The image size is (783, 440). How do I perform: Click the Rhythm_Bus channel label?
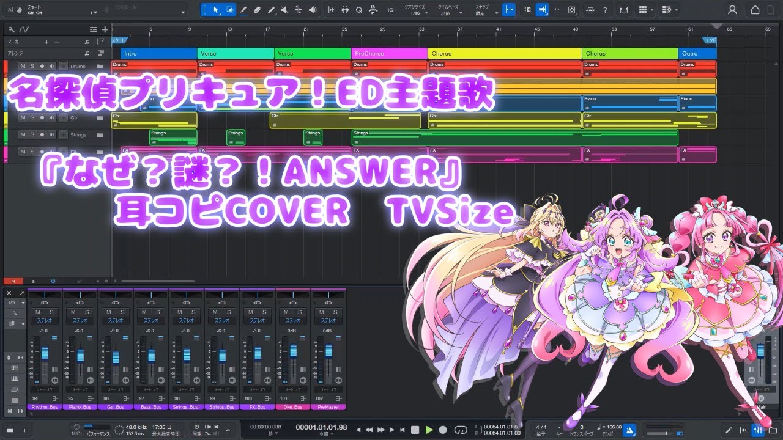(x=45, y=407)
